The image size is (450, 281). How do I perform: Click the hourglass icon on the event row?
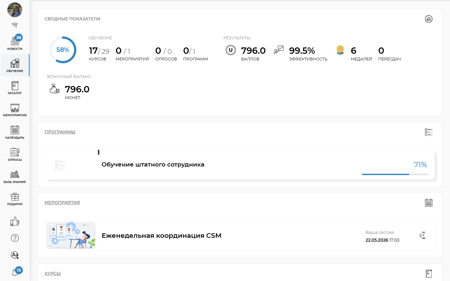click(423, 235)
